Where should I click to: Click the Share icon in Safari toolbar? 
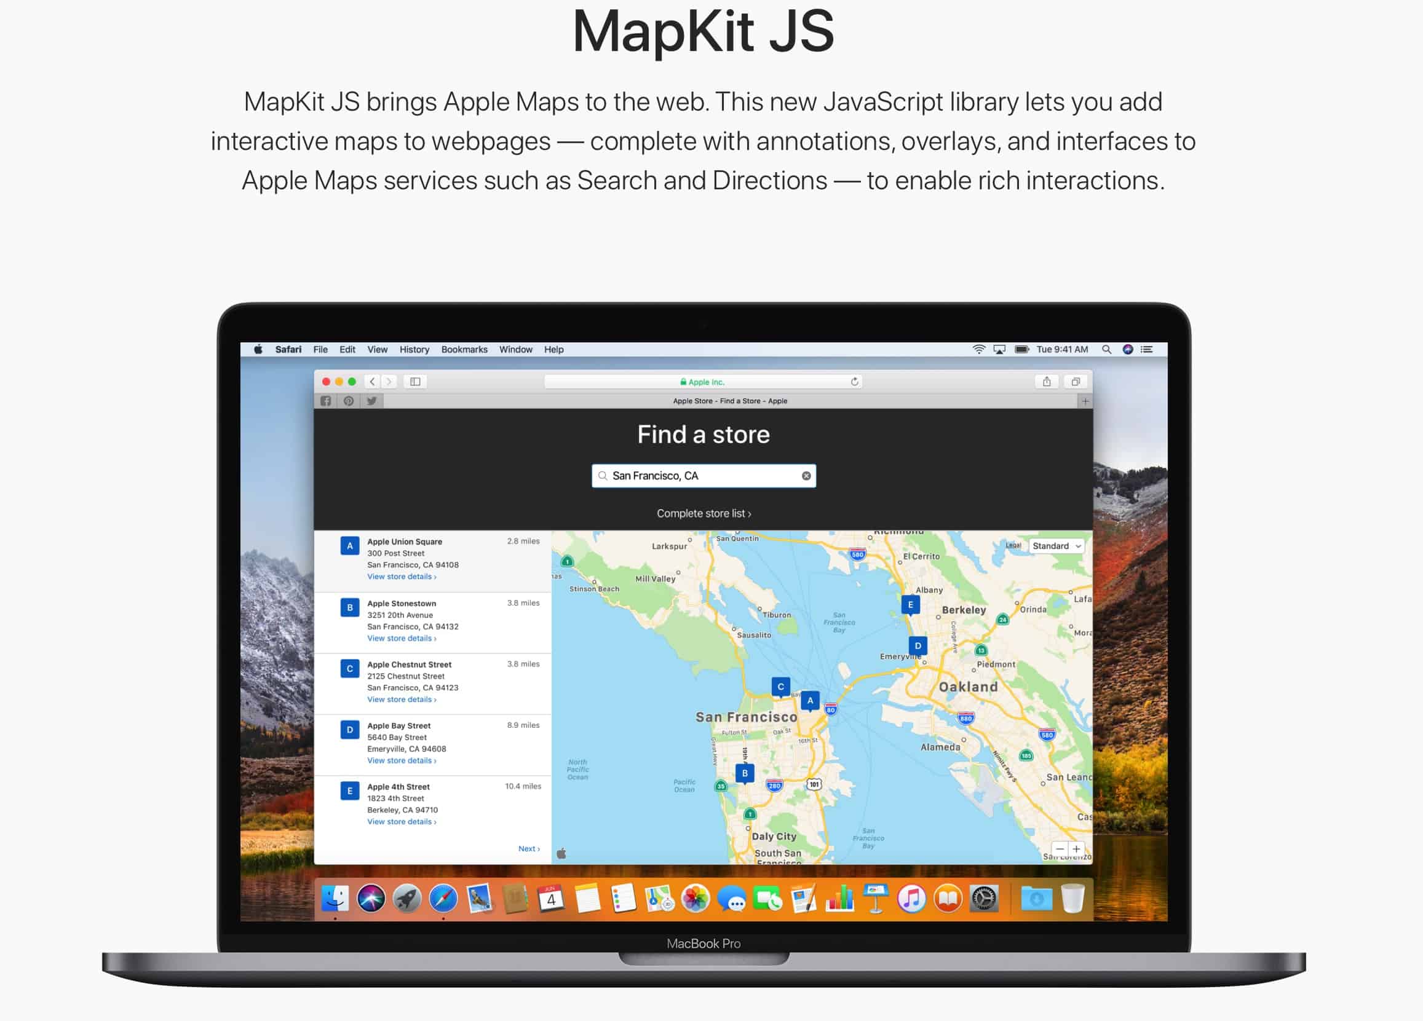(1047, 381)
